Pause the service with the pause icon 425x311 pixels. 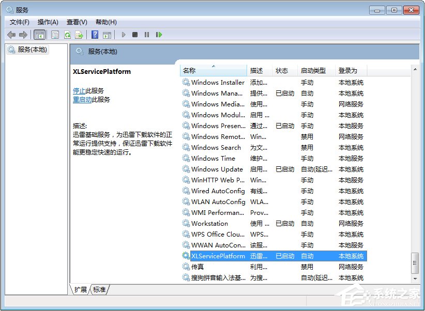pos(147,35)
